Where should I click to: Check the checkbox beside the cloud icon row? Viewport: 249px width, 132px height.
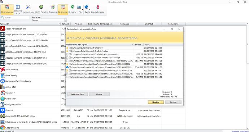pyautogui.click(x=70, y=67)
